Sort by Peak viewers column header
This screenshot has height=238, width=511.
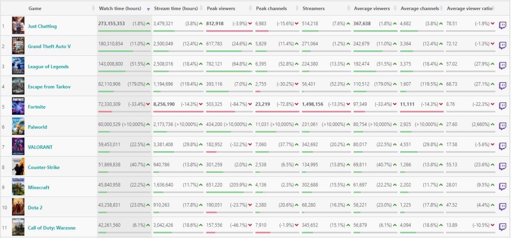click(x=222, y=9)
